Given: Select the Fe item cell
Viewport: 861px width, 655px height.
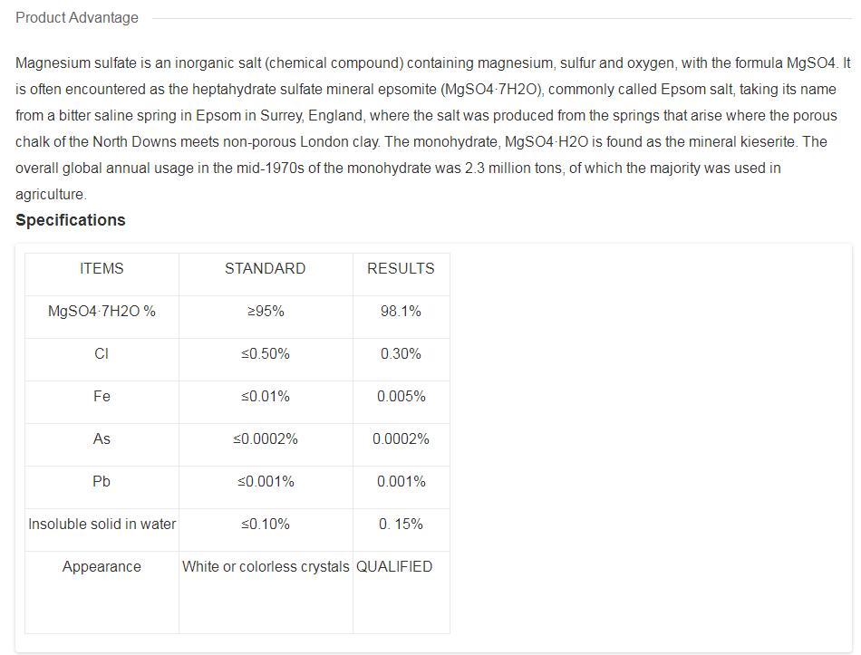Looking at the screenshot, I should point(102,396).
